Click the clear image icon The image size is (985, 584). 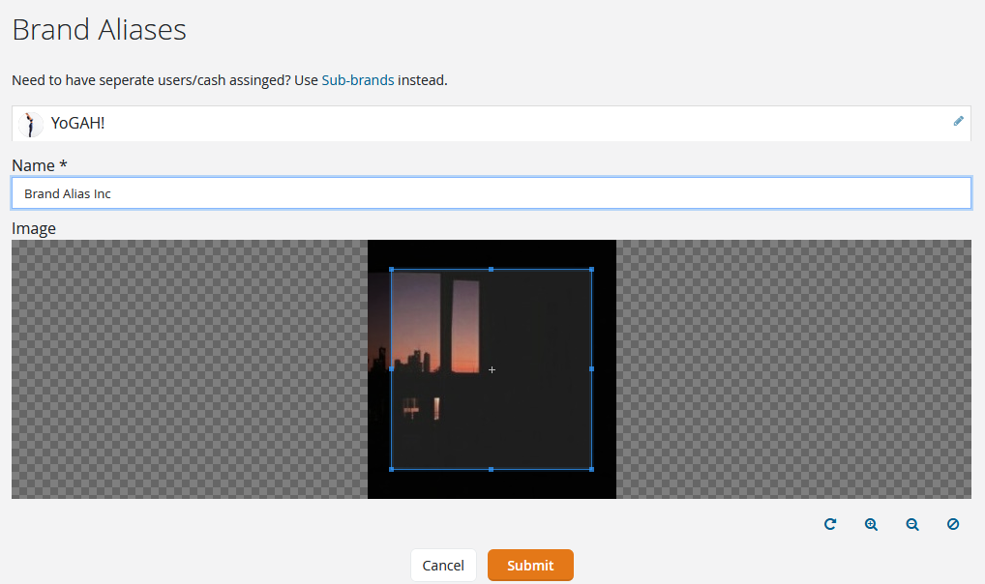tap(953, 524)
